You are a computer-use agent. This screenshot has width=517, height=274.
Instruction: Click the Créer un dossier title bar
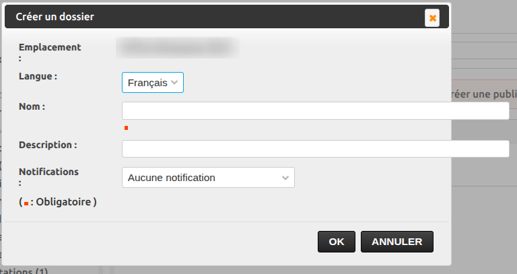click(202, 18)
